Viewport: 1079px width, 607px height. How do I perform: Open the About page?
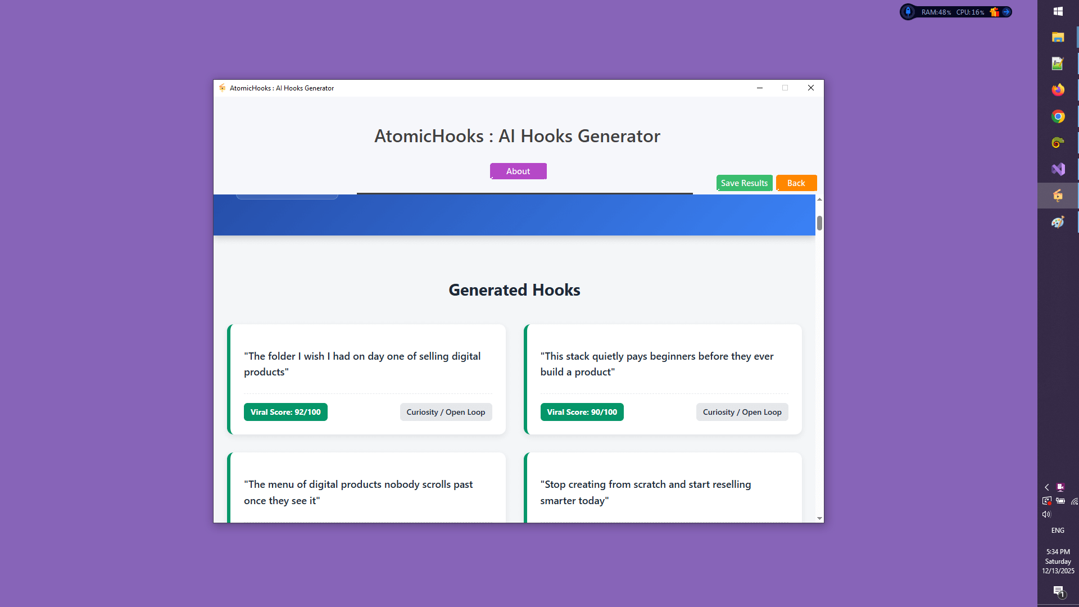point(518,171)
